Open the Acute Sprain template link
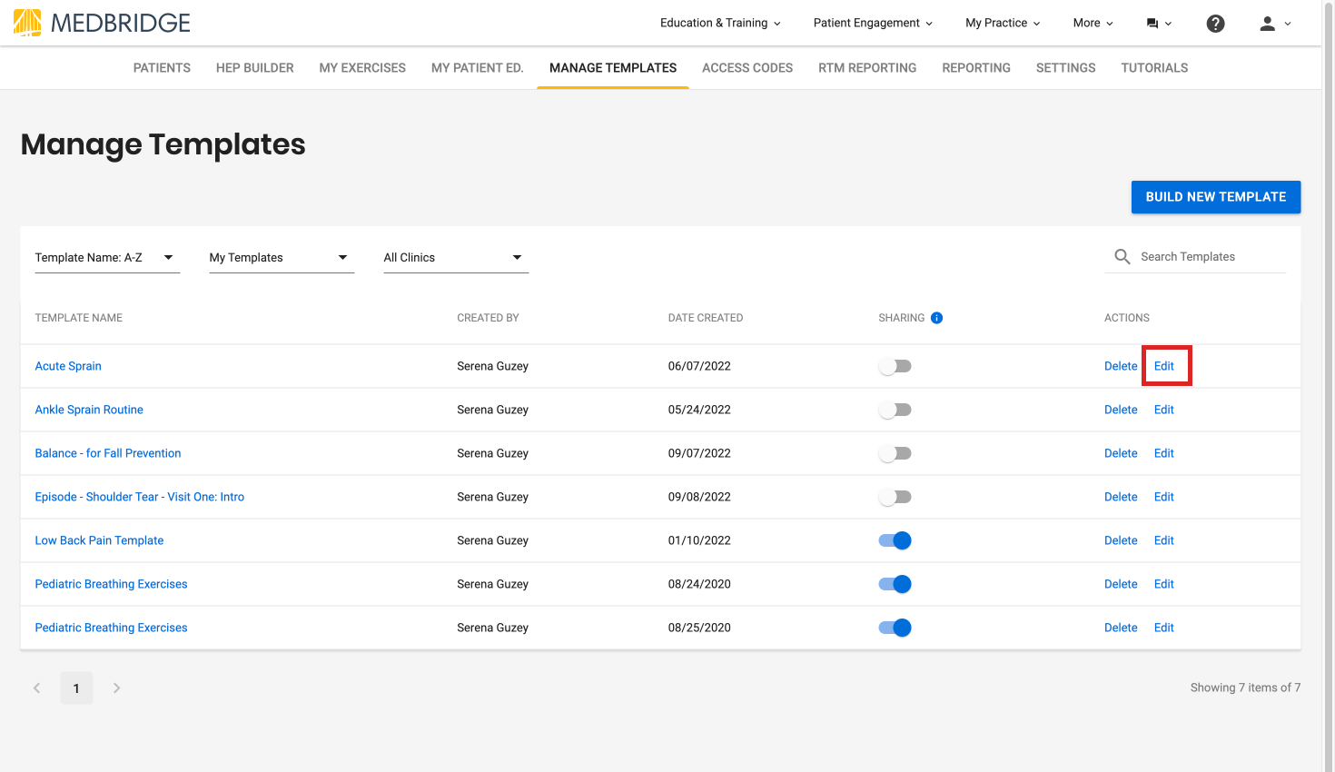The width and height of the screenshot is (1335, 772). coord(68,366)
